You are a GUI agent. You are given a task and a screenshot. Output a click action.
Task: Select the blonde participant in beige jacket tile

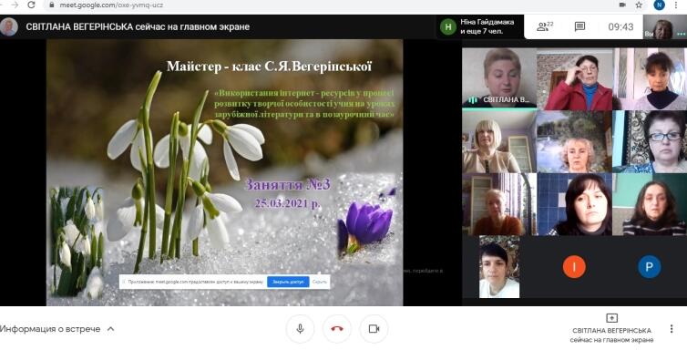pyautogui.click(x=499, y=141)
